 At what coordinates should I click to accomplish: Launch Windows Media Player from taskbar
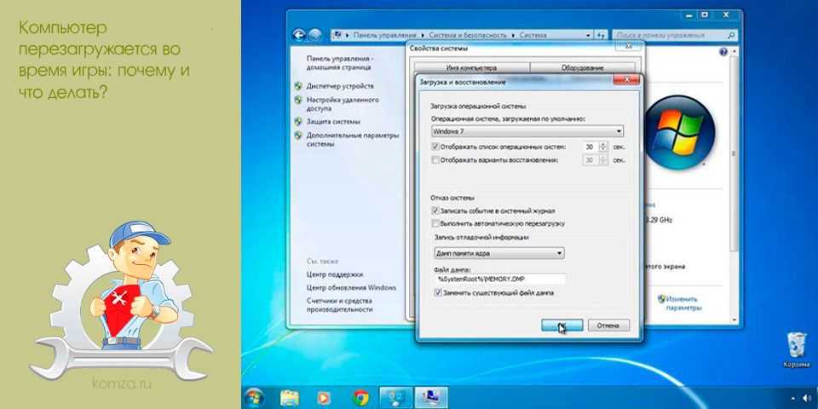324,398
